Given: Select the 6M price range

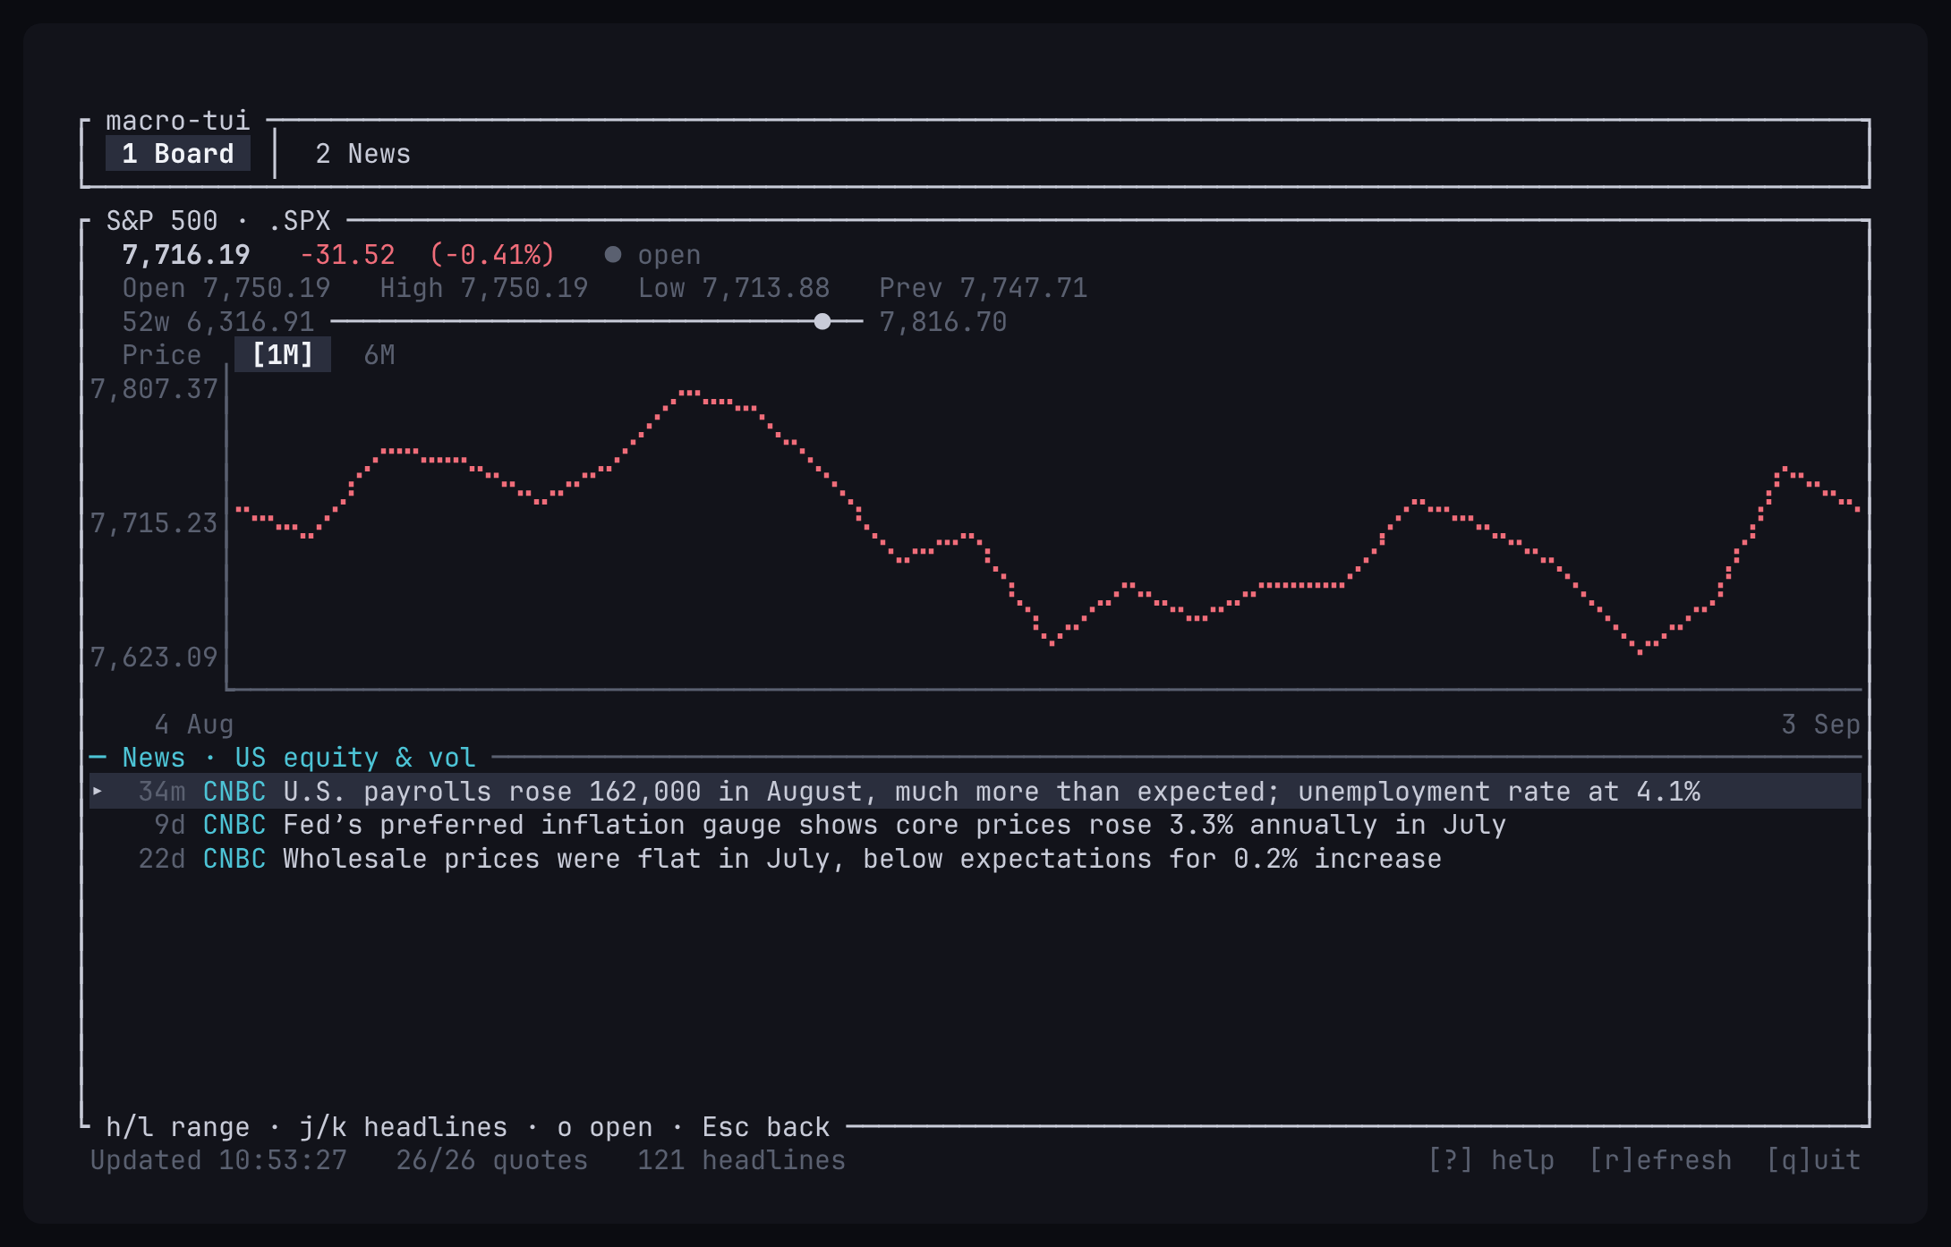Looking at the screenshot, I should [x=379, y=355].
